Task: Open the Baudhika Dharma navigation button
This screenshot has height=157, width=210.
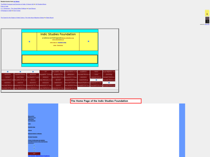Action: [x=20, y=74]
